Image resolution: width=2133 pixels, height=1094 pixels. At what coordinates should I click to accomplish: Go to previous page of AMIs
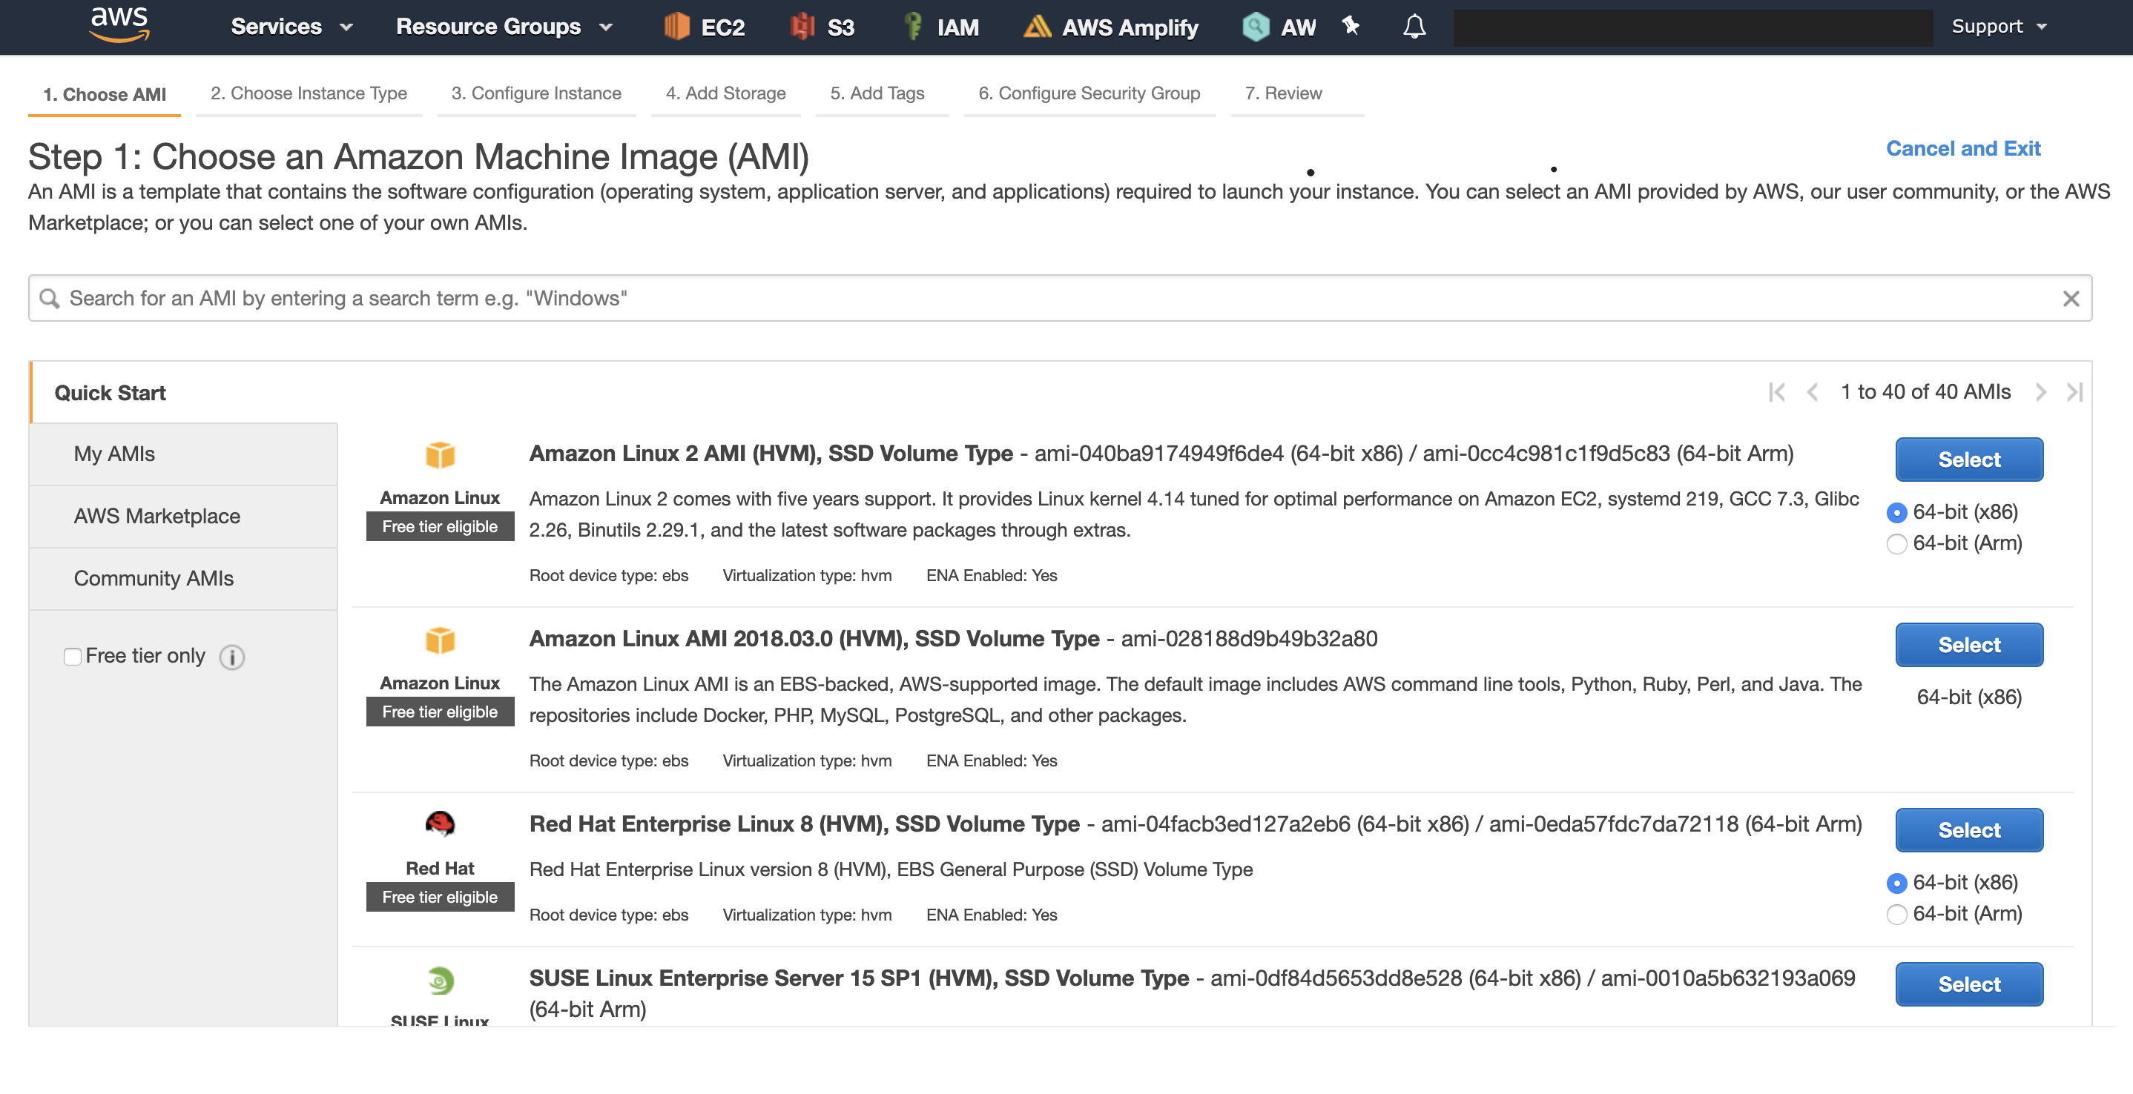point(1813,391)
